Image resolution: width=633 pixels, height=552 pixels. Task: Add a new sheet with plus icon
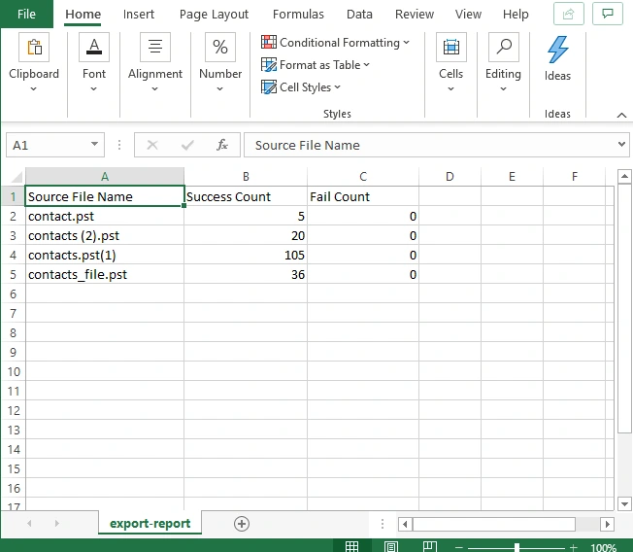242,524
